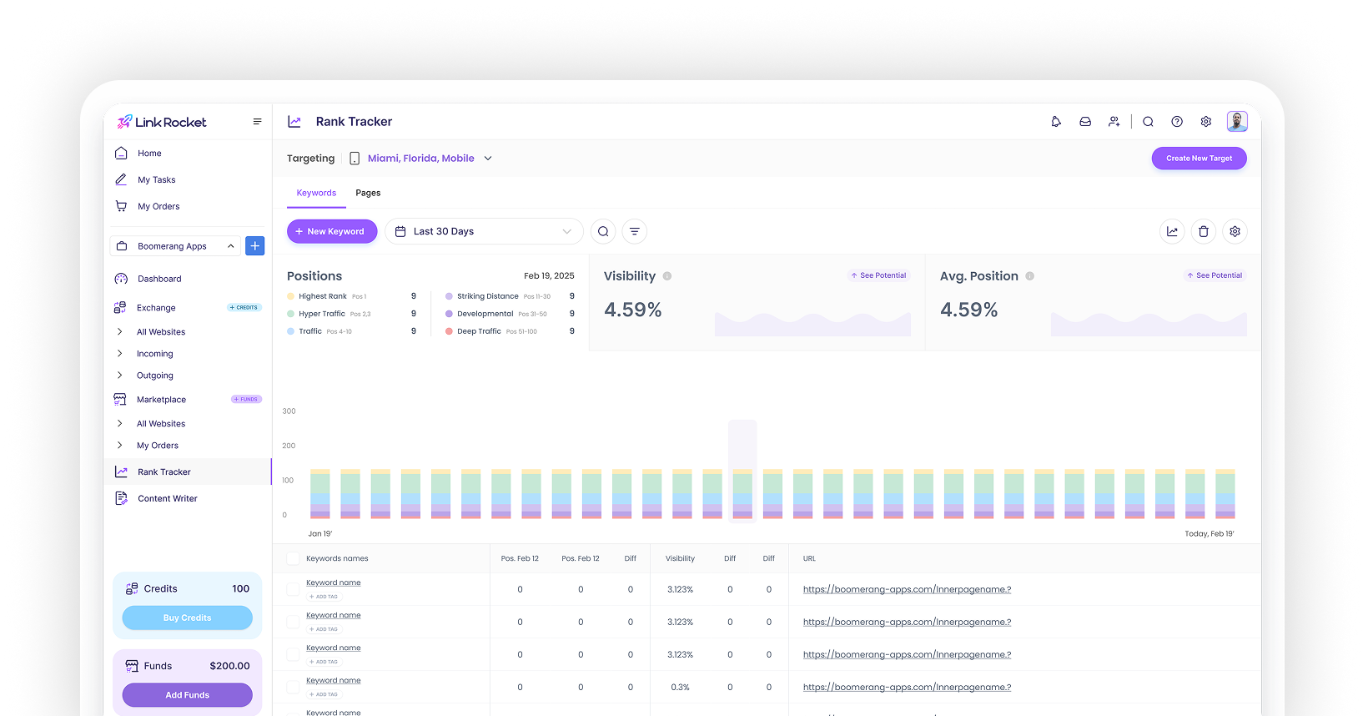Screen dimensions: 1363x716
Task: Click the Visibility info icon
Action: [667, 276]
